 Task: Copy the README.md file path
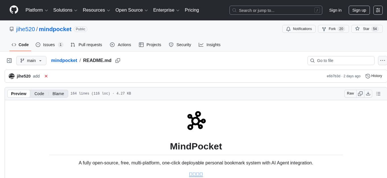click(x=118, y=60)
